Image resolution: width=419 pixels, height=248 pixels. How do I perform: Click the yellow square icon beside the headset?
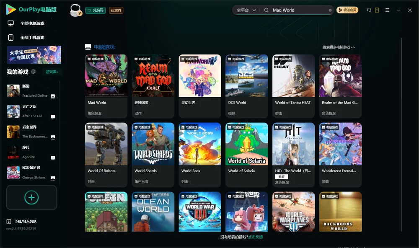tap(377, 10)
